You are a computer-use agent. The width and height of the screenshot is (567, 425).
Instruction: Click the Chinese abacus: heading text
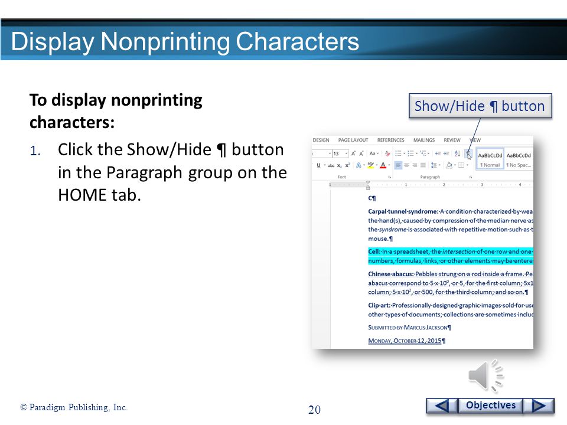[391, 274]
